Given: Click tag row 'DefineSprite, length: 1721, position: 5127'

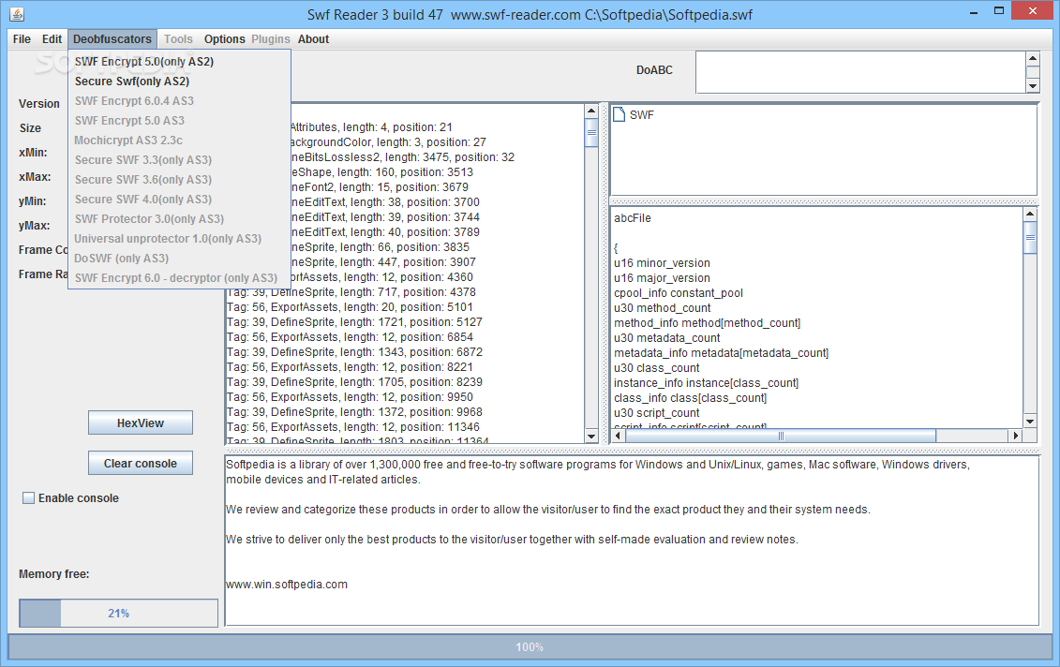Looking at the screenshot, I should coord(355,321).
